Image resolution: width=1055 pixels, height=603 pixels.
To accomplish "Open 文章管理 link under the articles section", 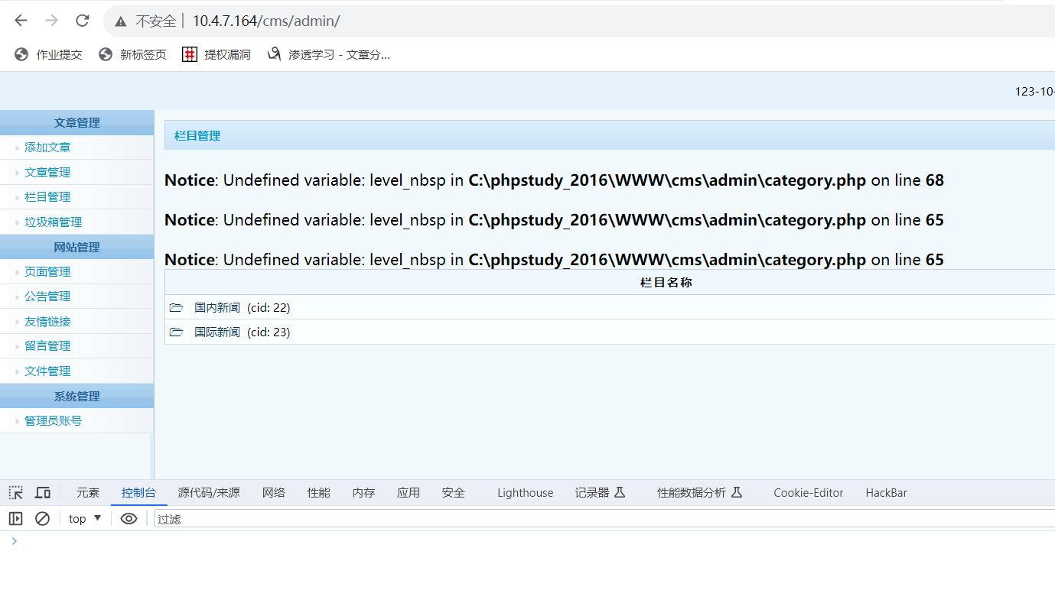I will click(47, 173).
